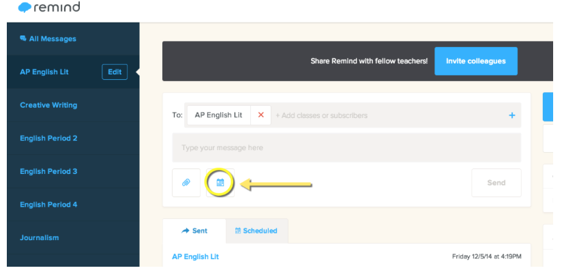This screenshot has width=562, height=279.
Task: Click the blue plus to add recipients
Action: (x=512, y=115)
